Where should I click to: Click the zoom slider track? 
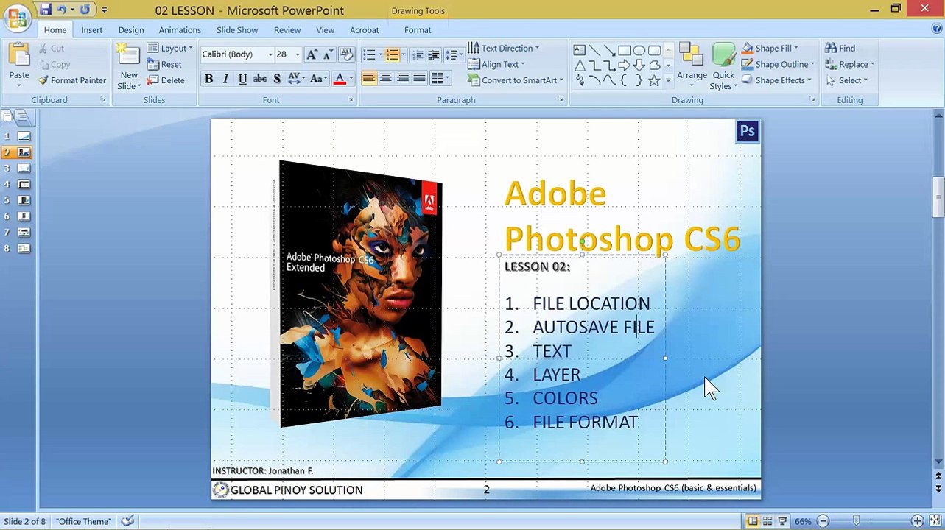[870, 521]
